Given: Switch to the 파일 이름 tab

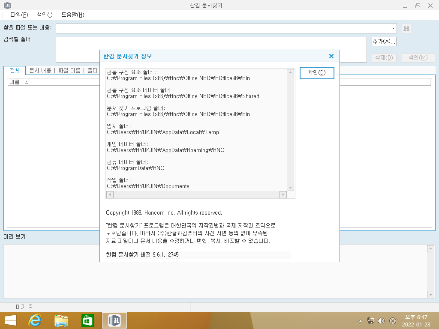Looking at the screenshot, I should pos(69,71).
